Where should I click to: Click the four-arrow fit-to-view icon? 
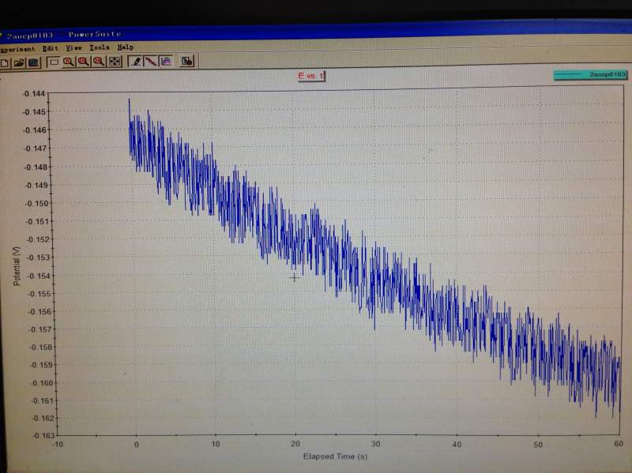tap(115, 62)
